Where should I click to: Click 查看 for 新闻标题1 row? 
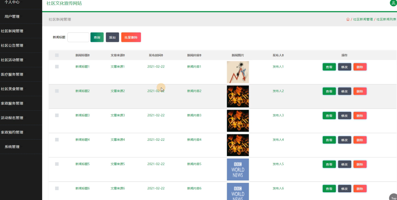329,67
